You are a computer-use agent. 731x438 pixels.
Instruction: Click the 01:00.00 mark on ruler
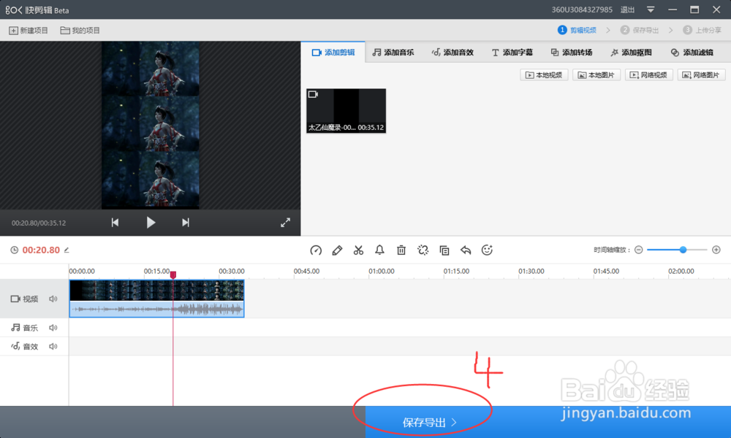click(382, 271)
